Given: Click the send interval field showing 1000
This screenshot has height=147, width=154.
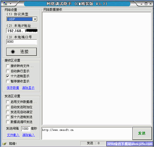Looking at the screenshot, I should click(26, 129).
